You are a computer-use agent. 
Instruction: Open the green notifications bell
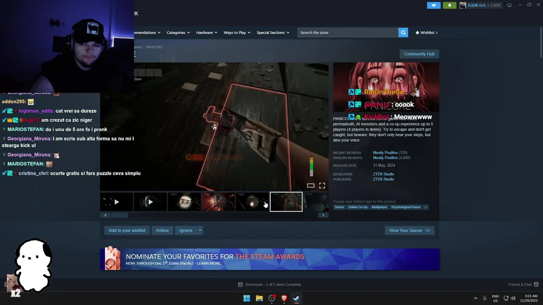450,5
